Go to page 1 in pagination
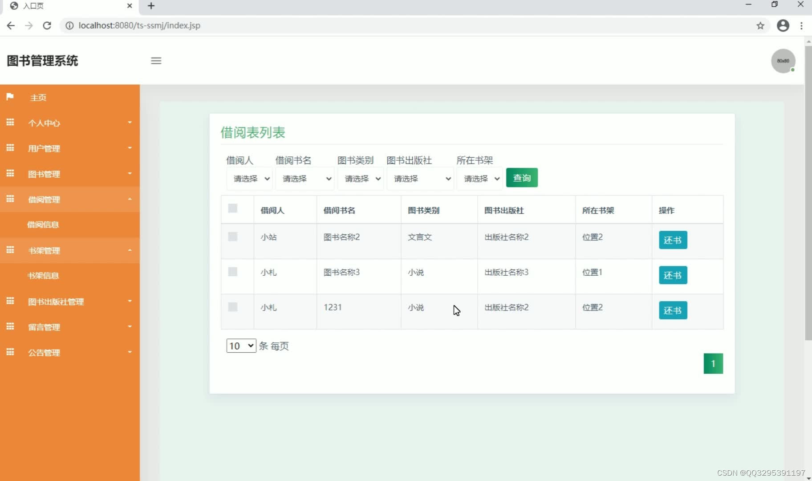The image size is (812, 481). click(713, 363)
